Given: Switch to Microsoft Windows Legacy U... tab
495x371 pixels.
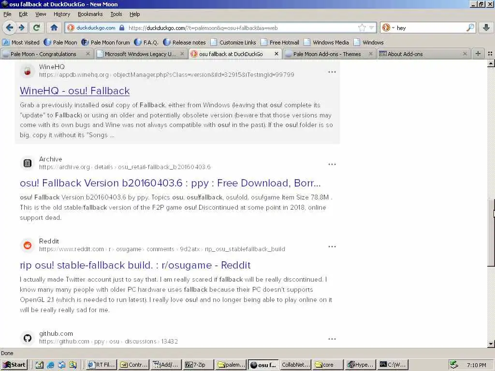Looking at the screenshot, I should pyautogui.click(x=140, y=54).
